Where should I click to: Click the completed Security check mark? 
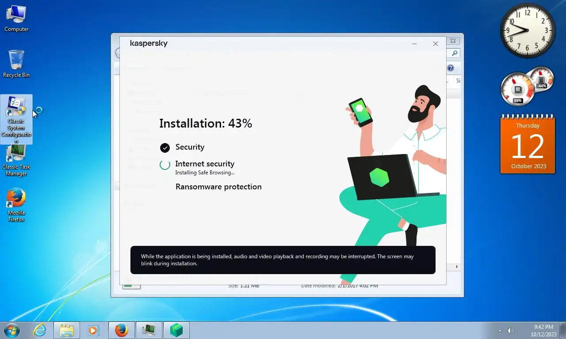click(x=165, y=147)
